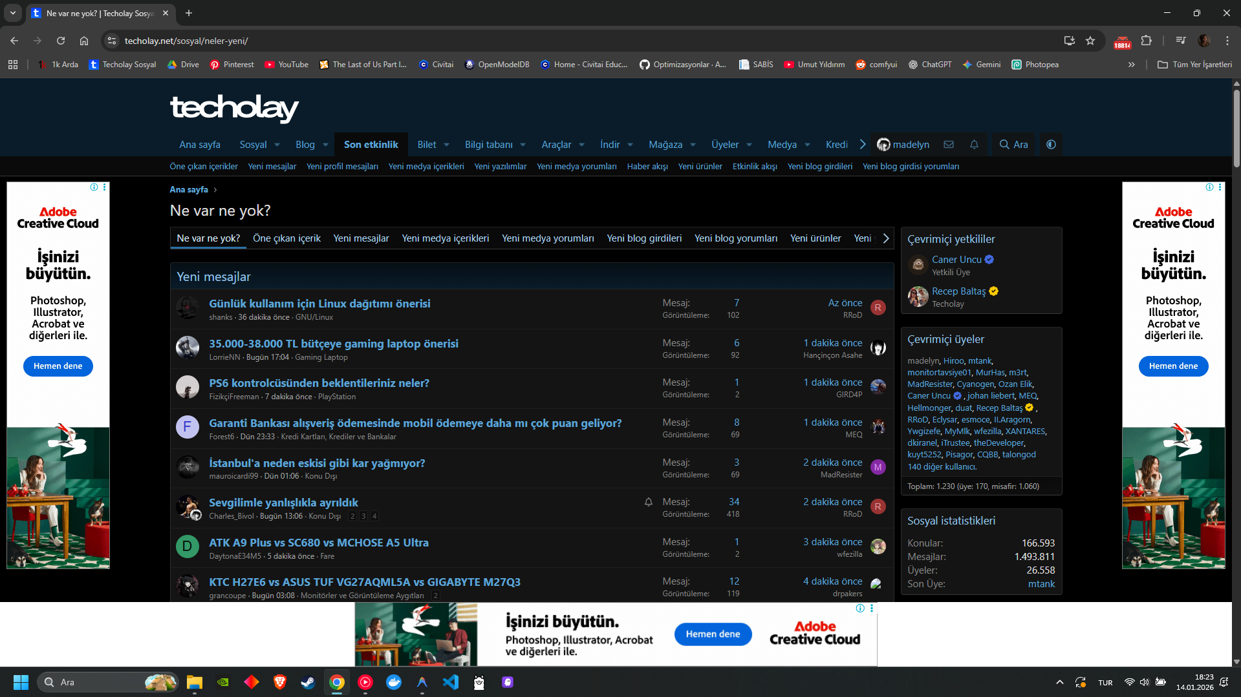The height and width of the screenshot is (697, 1241).
Task: Open ChatGPT bookmark
Action: [x=930, y=65]
